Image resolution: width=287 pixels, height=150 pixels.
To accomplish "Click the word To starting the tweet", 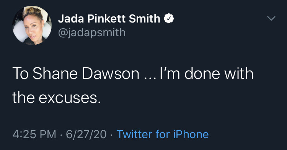I will pos(20,74).
